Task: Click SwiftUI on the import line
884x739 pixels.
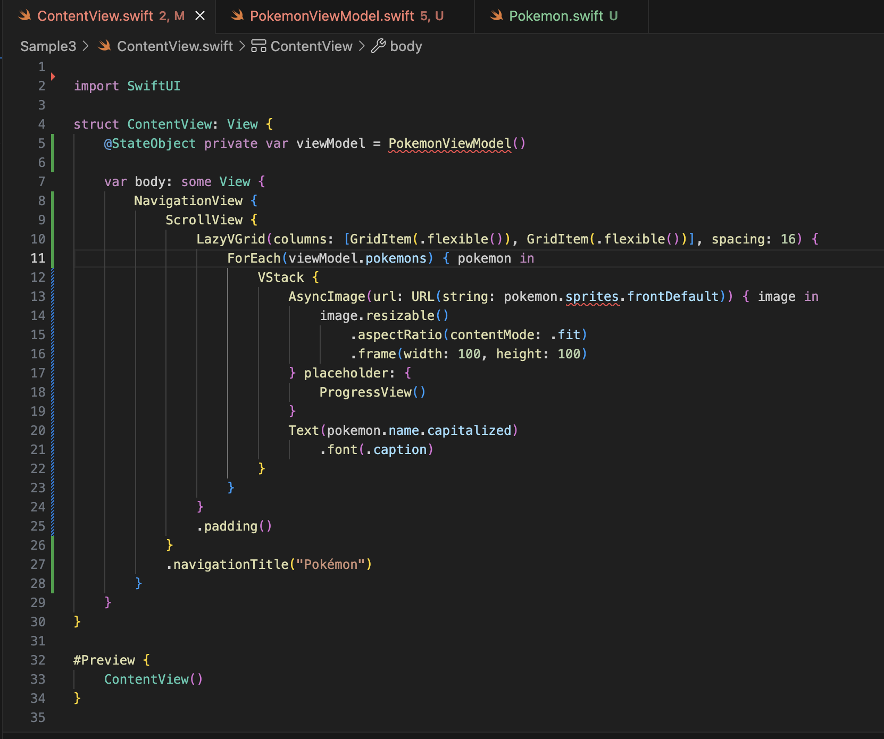Action: point(154,86)
